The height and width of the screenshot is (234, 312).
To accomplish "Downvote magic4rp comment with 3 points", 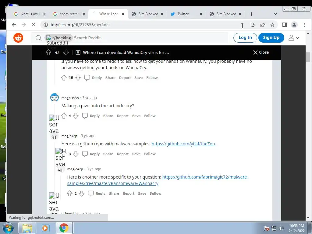I will pyautogui.click(x=76, y=154).
